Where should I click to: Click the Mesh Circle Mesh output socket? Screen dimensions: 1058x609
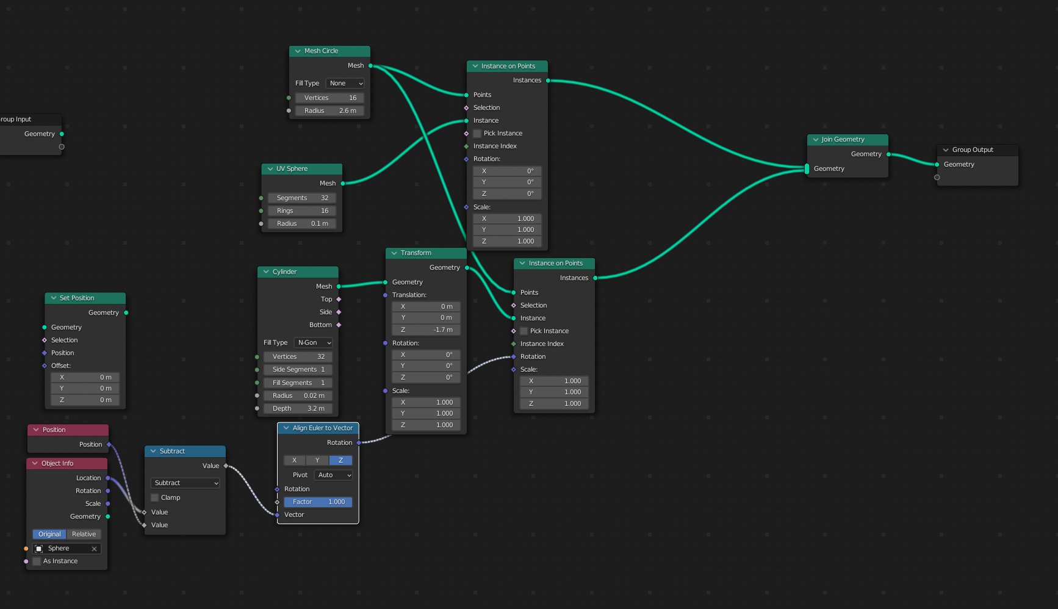pyautogui.click(x=370, y=66)
